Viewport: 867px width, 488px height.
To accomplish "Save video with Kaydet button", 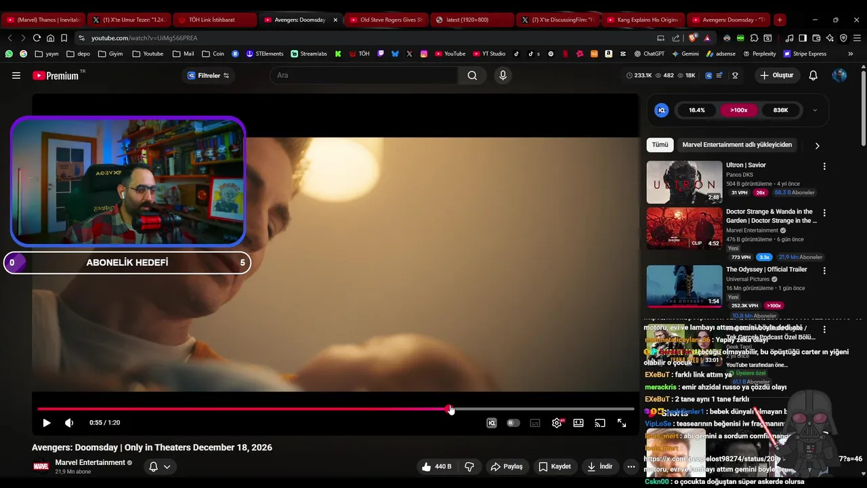I will point(555,466).
